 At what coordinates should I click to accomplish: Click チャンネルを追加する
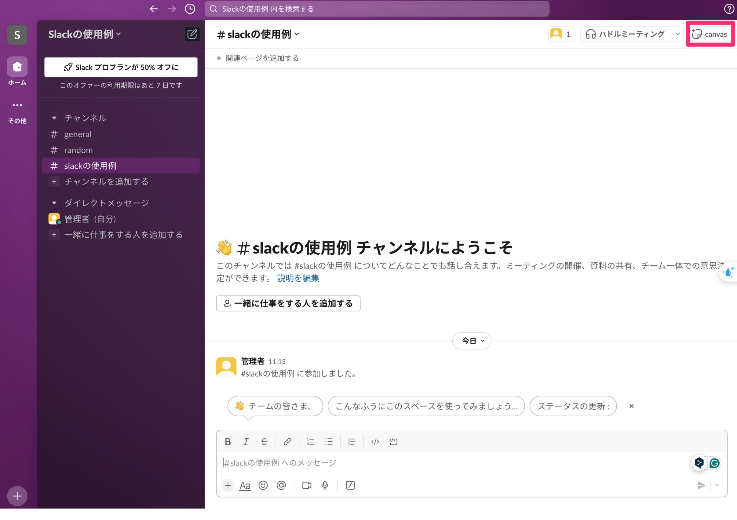[x=121, y=182]
